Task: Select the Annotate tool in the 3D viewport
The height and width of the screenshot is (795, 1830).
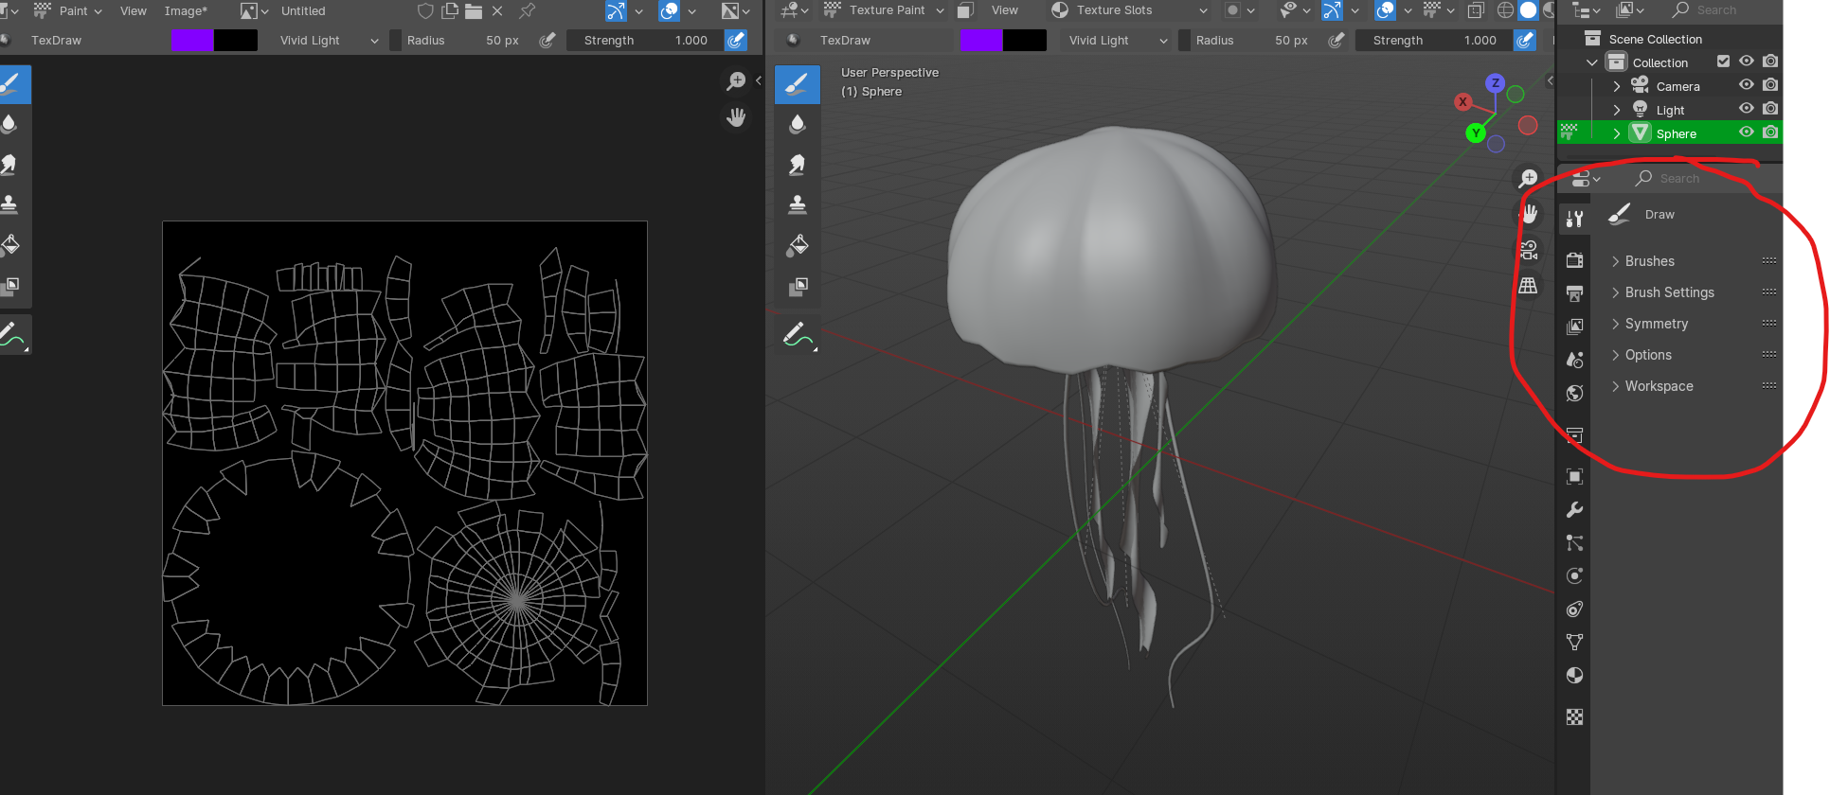Action: [x=798, y=334]
